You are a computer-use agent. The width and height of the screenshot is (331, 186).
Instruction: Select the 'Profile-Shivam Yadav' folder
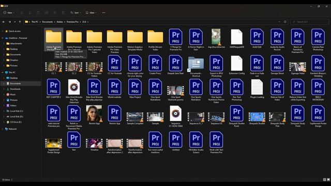click(155, 40)
